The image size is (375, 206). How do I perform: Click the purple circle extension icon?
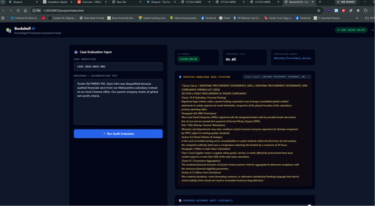point(329,11)
